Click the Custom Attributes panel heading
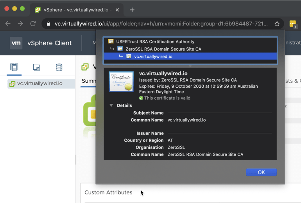301x203 pixels. point(108,192)
